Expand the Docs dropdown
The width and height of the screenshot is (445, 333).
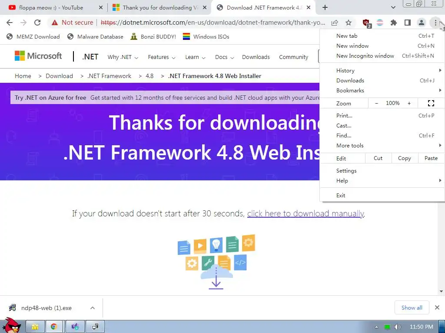tap(224, 57)
